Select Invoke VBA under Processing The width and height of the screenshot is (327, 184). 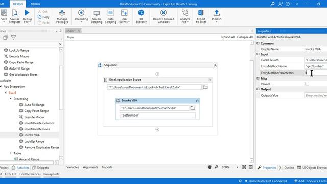click(32, 135)
